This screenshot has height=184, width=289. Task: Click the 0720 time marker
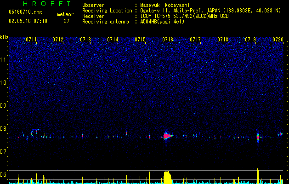[x=278, y=40]
